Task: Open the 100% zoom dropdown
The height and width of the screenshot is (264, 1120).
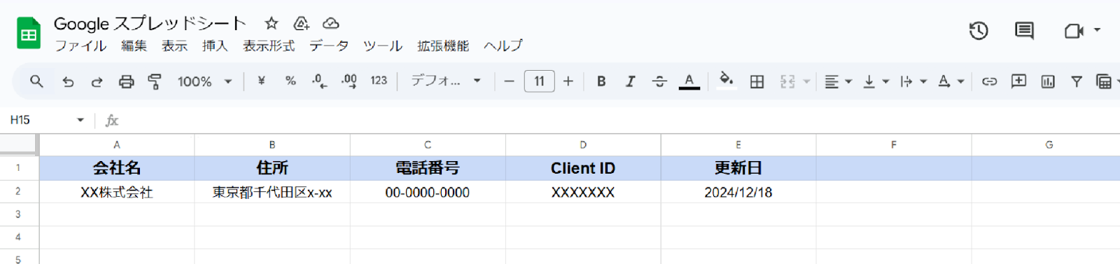Action: pyautogui.click(x=204, y=82)
